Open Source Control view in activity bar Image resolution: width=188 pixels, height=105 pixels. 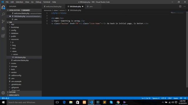point(3,21)
